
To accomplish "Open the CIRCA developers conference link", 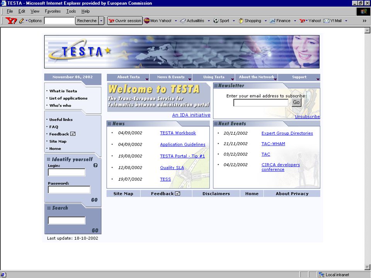I will (281, 167).
